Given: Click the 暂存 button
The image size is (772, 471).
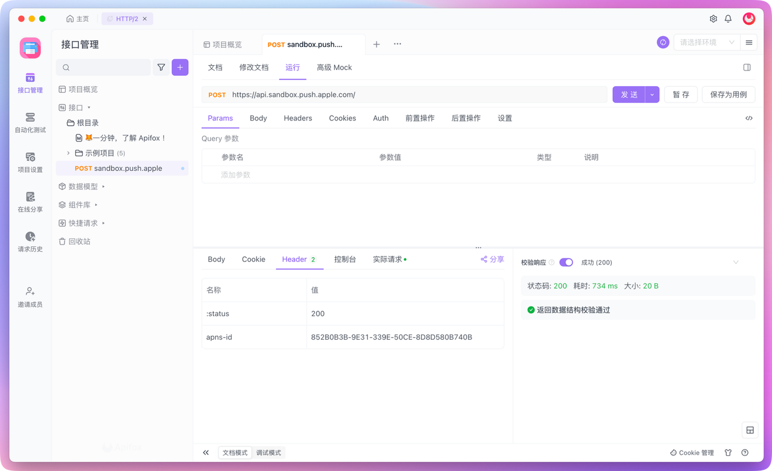Looking at the screenshot, I should [x=681, y=95].
